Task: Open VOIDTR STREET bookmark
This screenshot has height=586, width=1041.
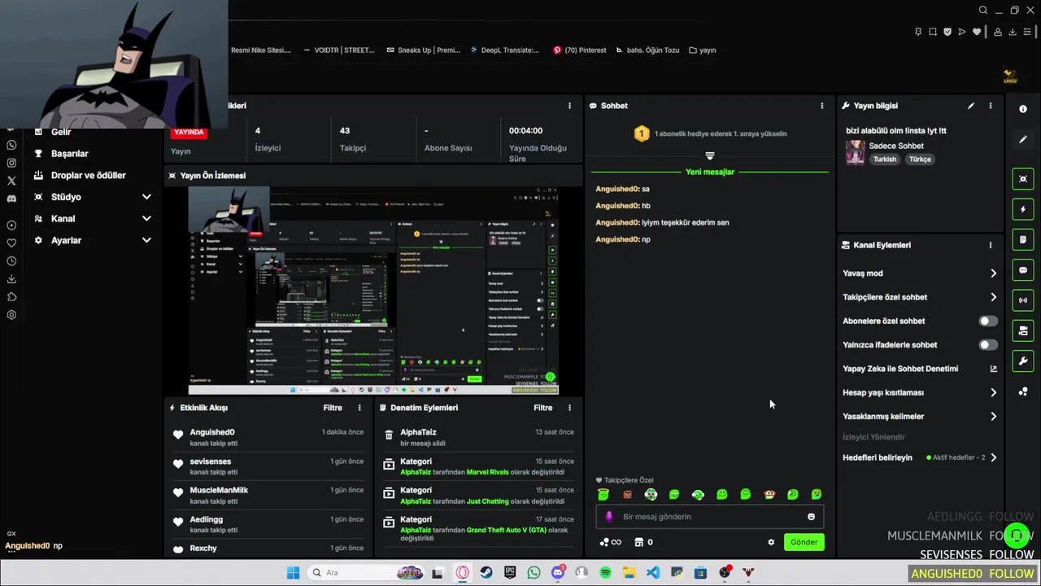Action: [338, 50]
